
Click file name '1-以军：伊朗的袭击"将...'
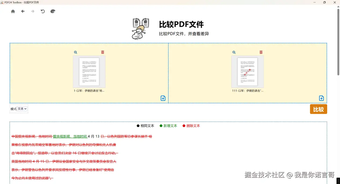point(89,91)
